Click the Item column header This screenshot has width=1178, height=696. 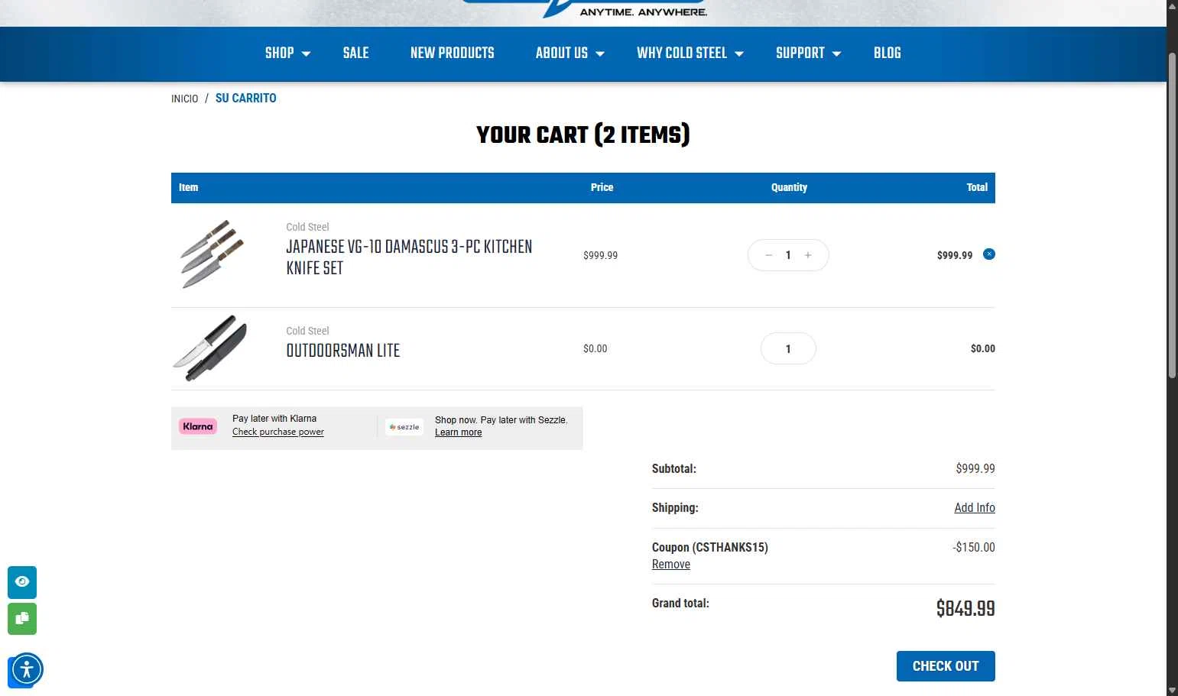click(x=188, y=187)
